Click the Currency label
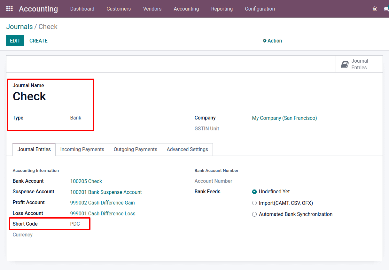Screen dimensions: 389x270 click(23, 235)
